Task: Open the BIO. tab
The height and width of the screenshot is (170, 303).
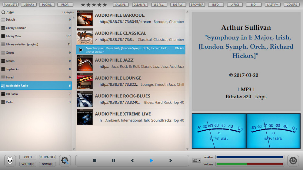Action: click(254, 5)
